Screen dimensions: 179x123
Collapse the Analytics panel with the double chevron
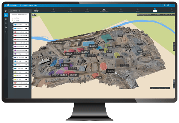click(30, 11)
